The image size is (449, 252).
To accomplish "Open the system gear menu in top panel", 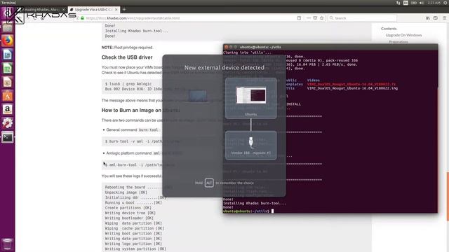I will [445, 3].
